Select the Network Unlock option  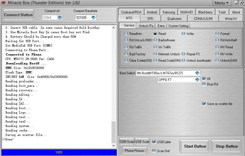coord(155,54)
